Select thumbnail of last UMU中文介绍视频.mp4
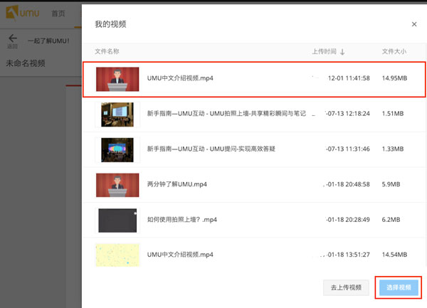427x308 pixels. point(117,255)
